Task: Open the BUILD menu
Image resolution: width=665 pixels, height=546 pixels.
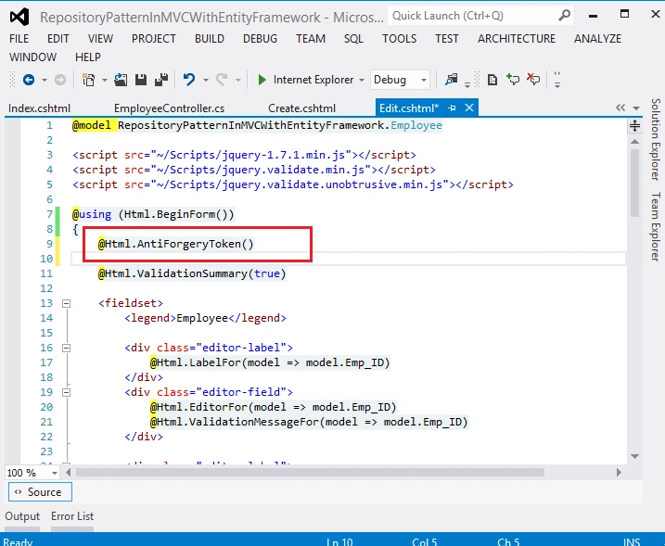Action: pyautogui.click(x=210, y=39)
